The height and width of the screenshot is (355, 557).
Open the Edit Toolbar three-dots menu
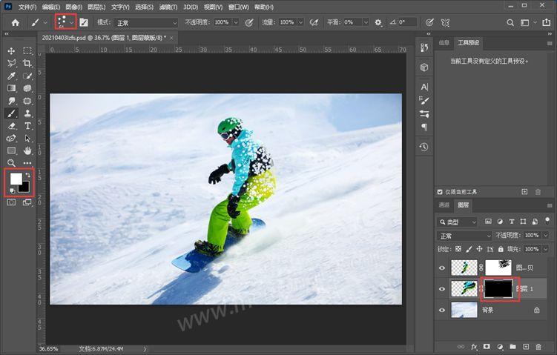(27, 163)
